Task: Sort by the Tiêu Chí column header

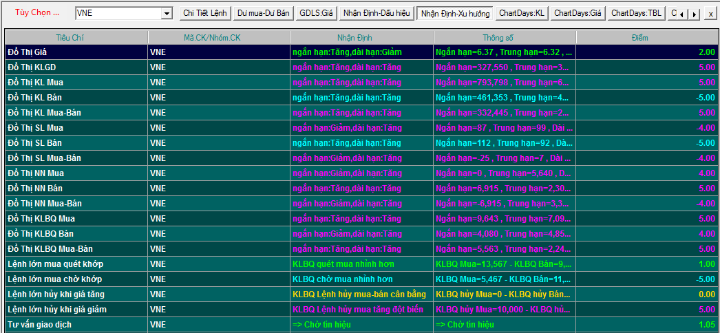Action: (76, 38)
